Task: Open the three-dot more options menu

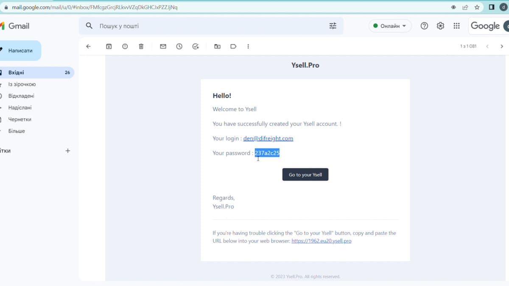Action: pyautogui.click(x=248, y=47)
